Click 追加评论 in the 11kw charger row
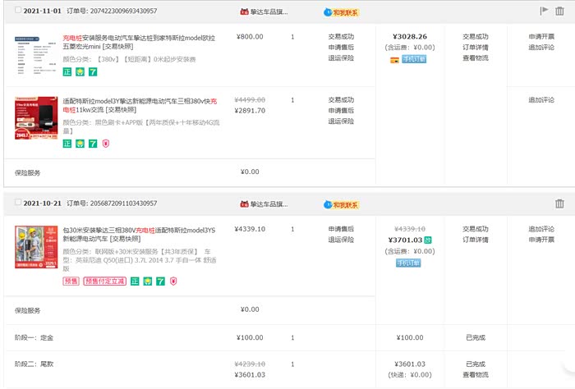Screen dimensions: 575x389 [x=541, y=99]
